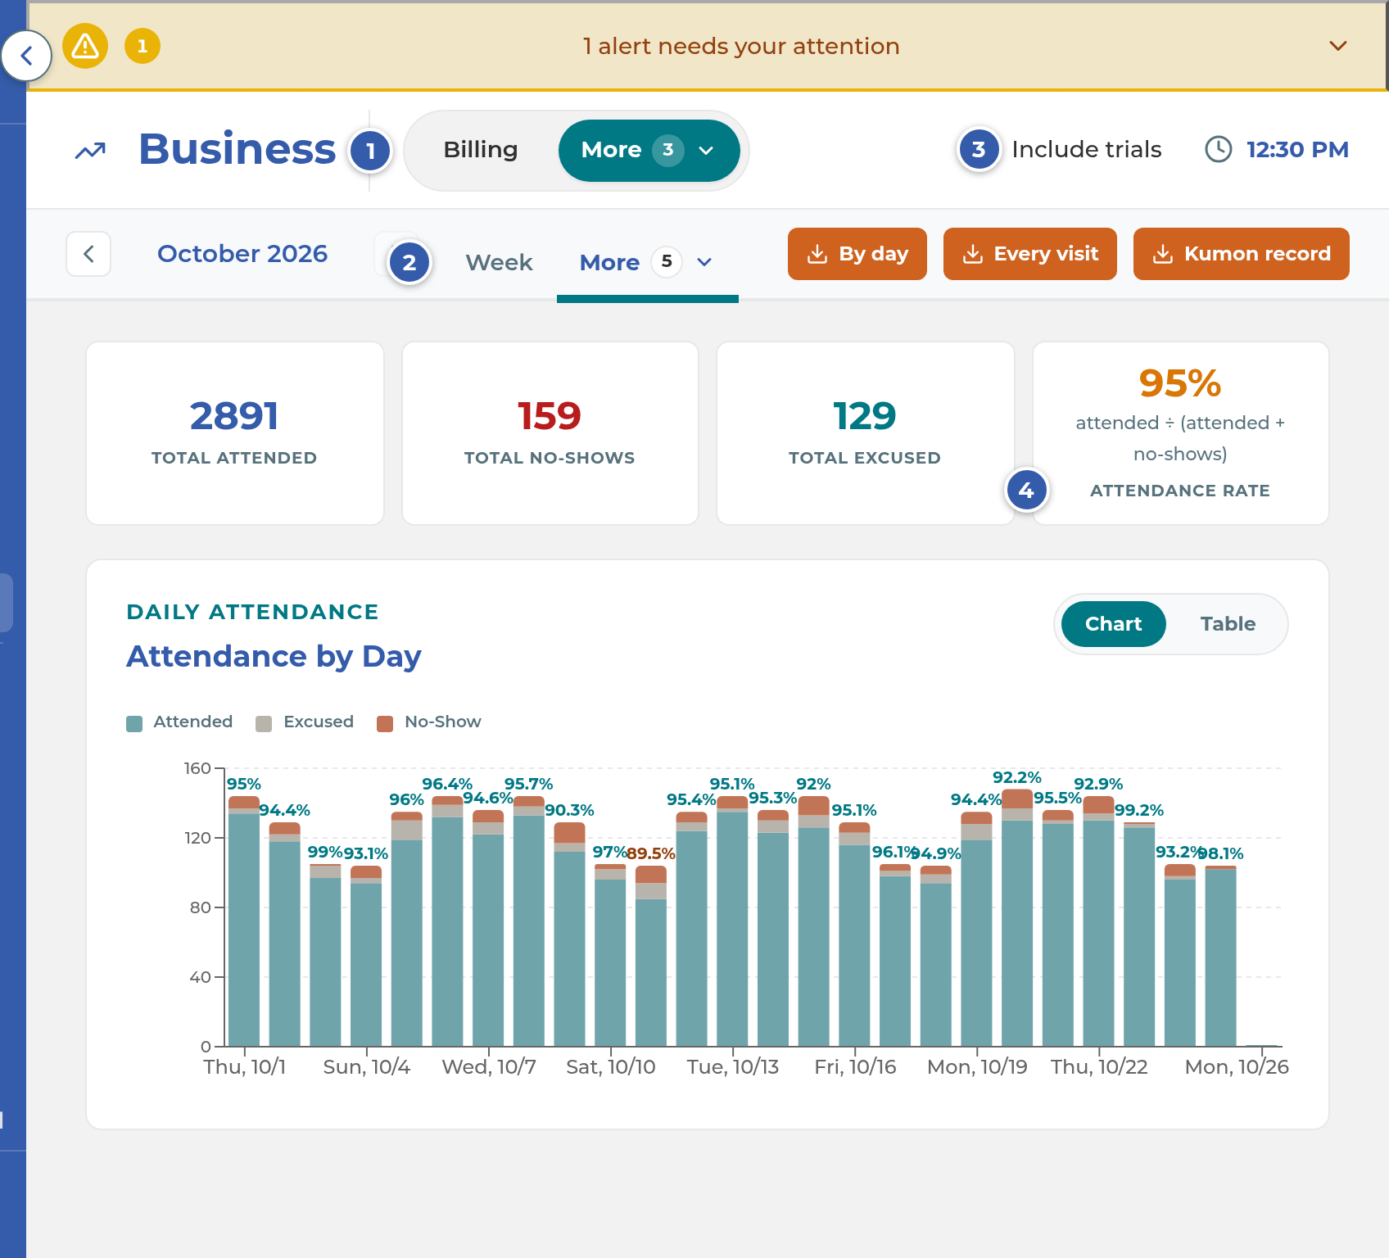The height and width of the screenshot is (1258, 1389).
Task: Download the By day export
Action: (857, 254)
